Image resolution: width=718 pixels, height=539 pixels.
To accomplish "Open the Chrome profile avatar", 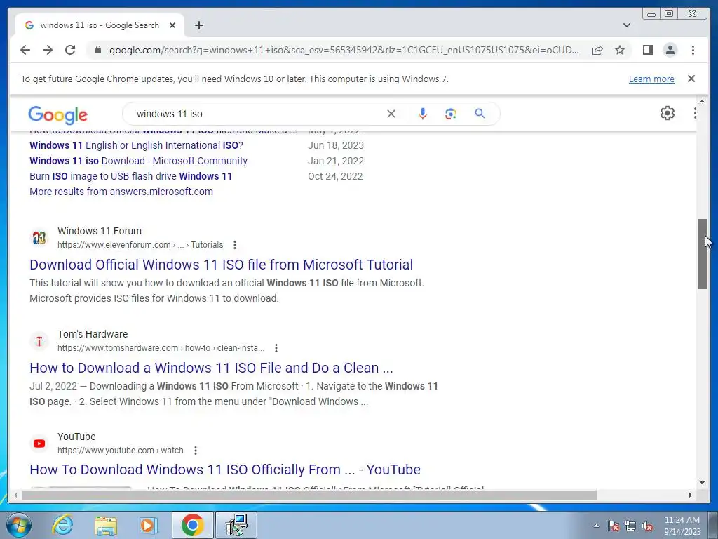I will pos(670,50).
